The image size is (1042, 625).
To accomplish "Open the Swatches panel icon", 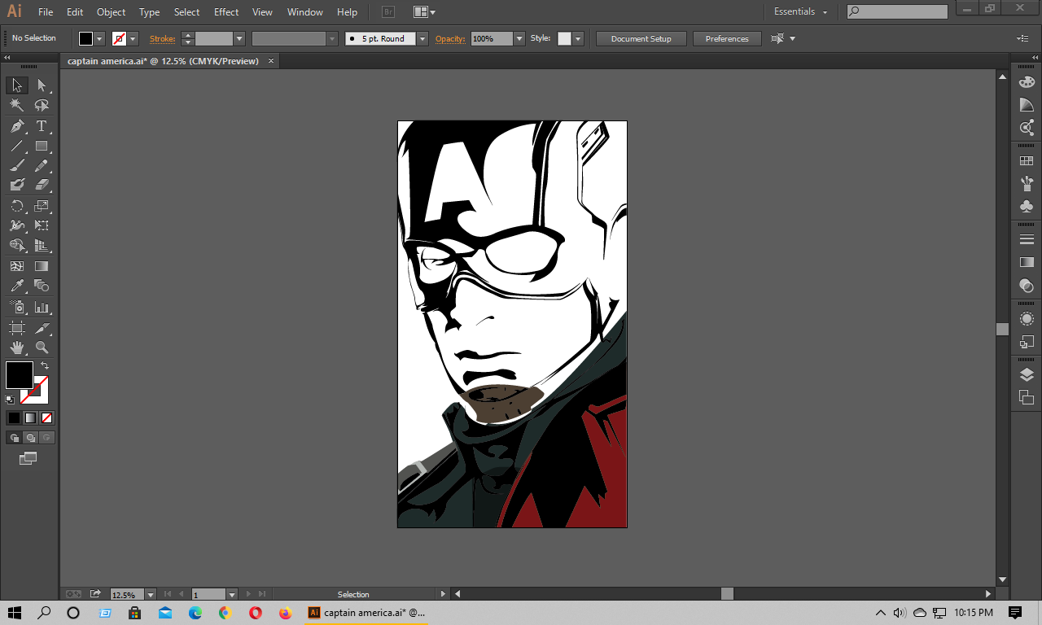I will coord(1027,161).
